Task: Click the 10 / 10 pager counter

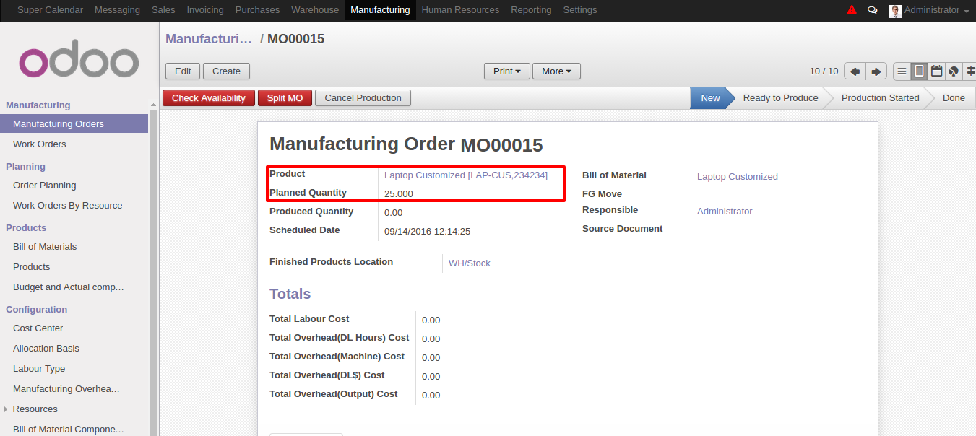Action: (824, 71)
